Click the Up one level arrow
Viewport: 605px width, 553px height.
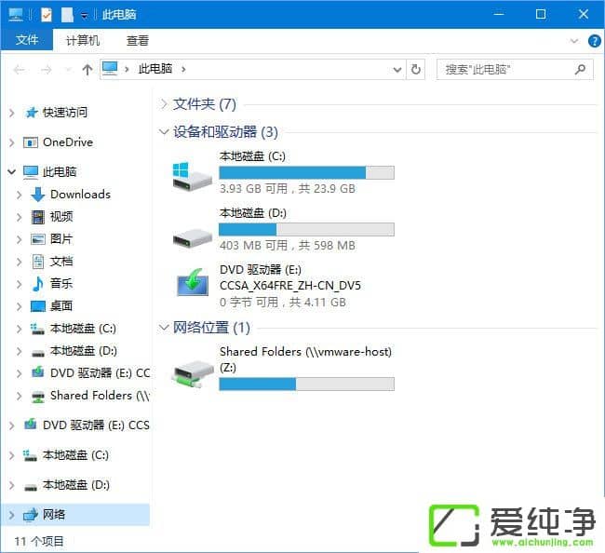click(x=87, y=70)
